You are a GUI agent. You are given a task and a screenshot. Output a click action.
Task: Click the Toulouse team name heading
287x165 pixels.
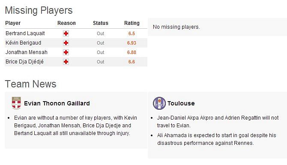pos(181,103)
